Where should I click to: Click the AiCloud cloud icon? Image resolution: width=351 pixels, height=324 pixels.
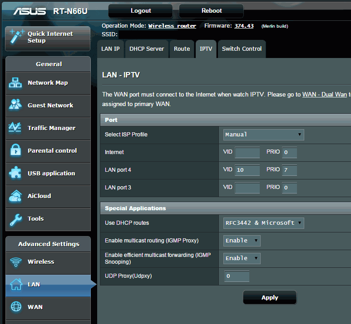(16, 196)
